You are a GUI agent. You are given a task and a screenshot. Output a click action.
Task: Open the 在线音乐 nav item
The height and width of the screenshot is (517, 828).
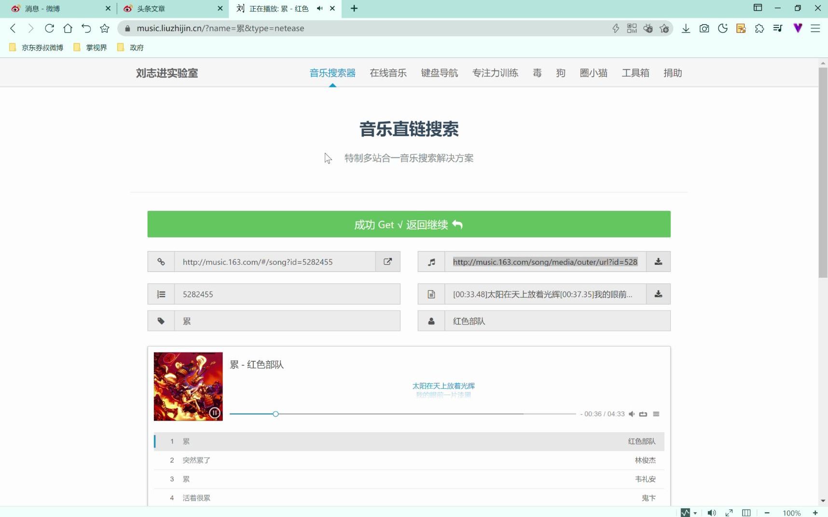(388, 73)
